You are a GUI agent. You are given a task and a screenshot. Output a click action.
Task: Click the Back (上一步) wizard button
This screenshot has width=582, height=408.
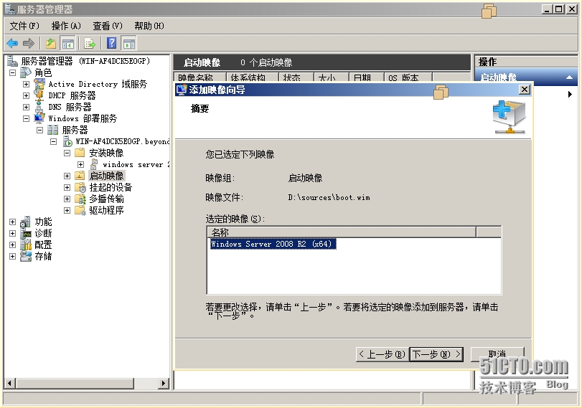click(382, 354)
